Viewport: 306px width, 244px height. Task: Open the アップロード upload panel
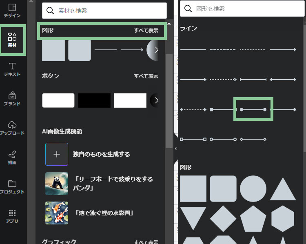click(x=12, y=128)
